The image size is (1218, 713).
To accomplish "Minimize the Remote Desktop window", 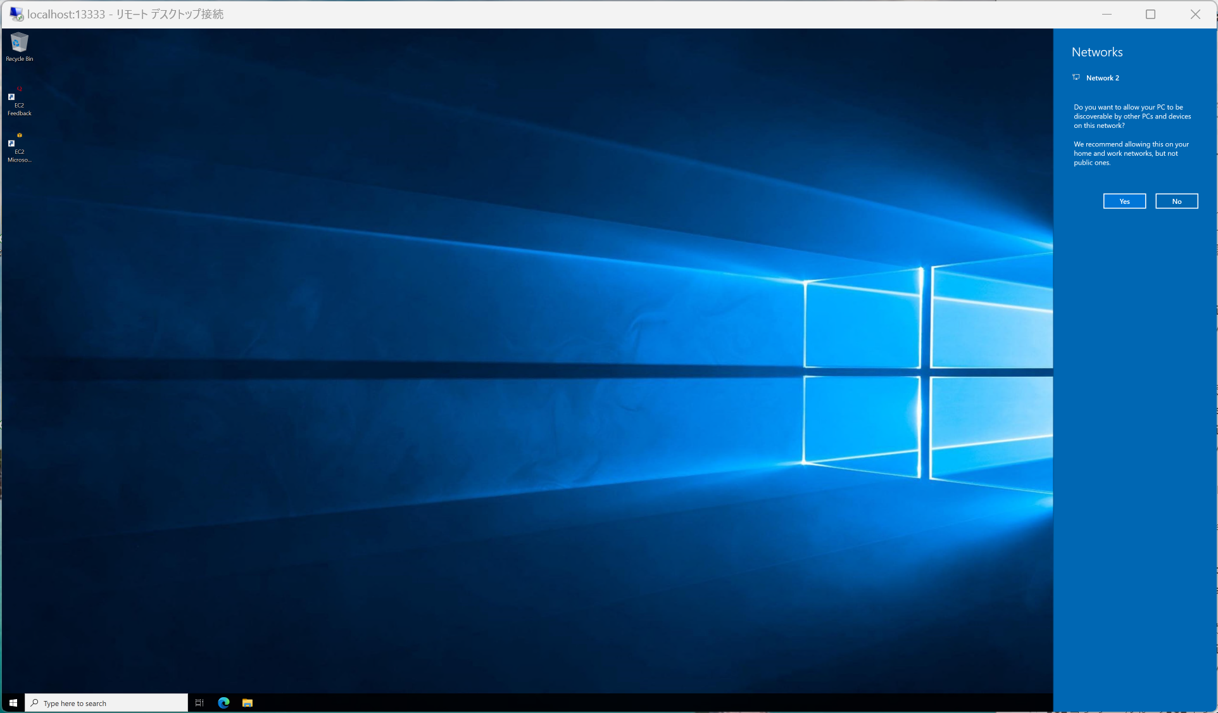I will click(1107, 14).
